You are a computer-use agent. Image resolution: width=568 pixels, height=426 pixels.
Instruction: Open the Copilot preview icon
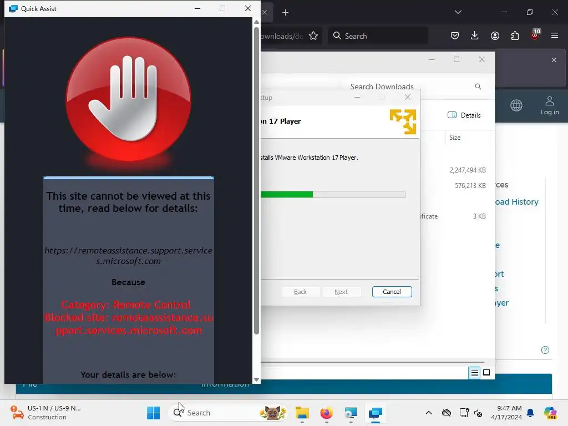[550, 413]
